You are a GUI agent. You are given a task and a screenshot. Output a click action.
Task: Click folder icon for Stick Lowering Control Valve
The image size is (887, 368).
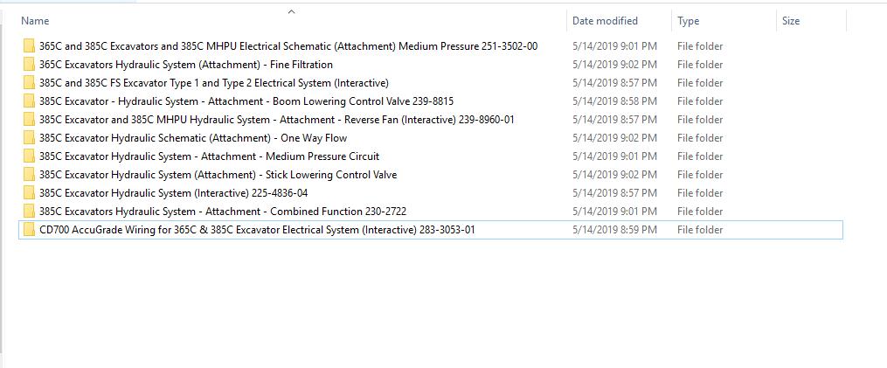point(29,175)
